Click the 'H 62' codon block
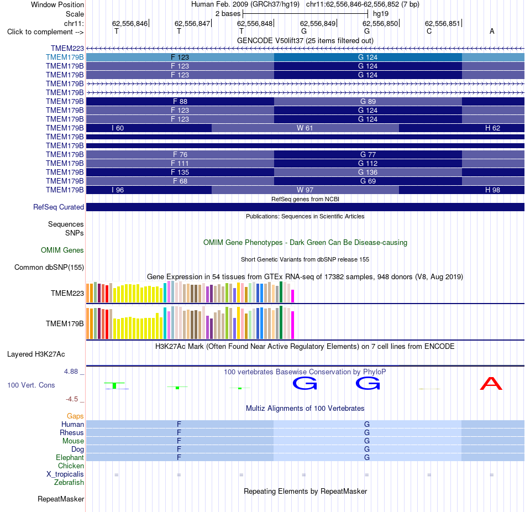 [461, 128]
